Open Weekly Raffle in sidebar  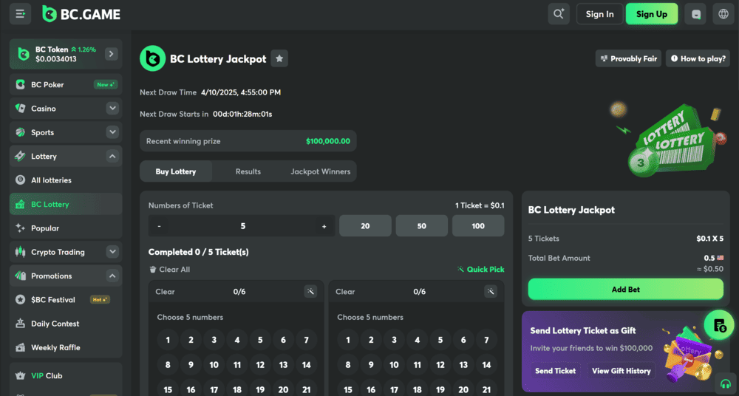click(66, 347)
